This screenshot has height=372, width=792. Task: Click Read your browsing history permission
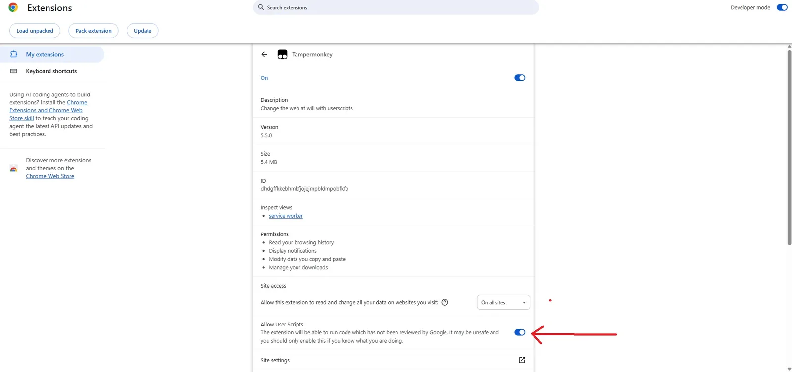pyautogui.click(x=301, y=242)
